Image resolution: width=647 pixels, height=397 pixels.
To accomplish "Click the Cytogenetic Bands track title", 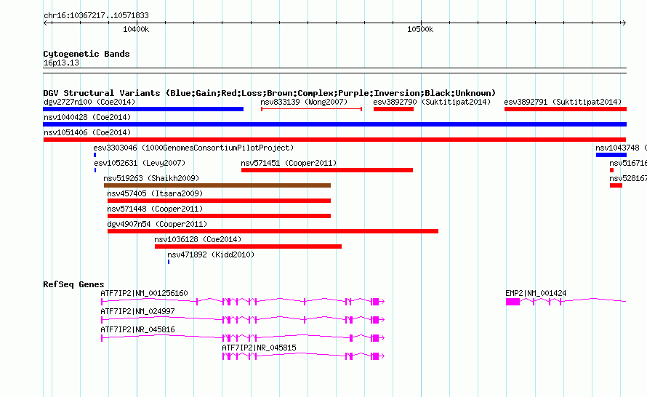I will [87, 54].
